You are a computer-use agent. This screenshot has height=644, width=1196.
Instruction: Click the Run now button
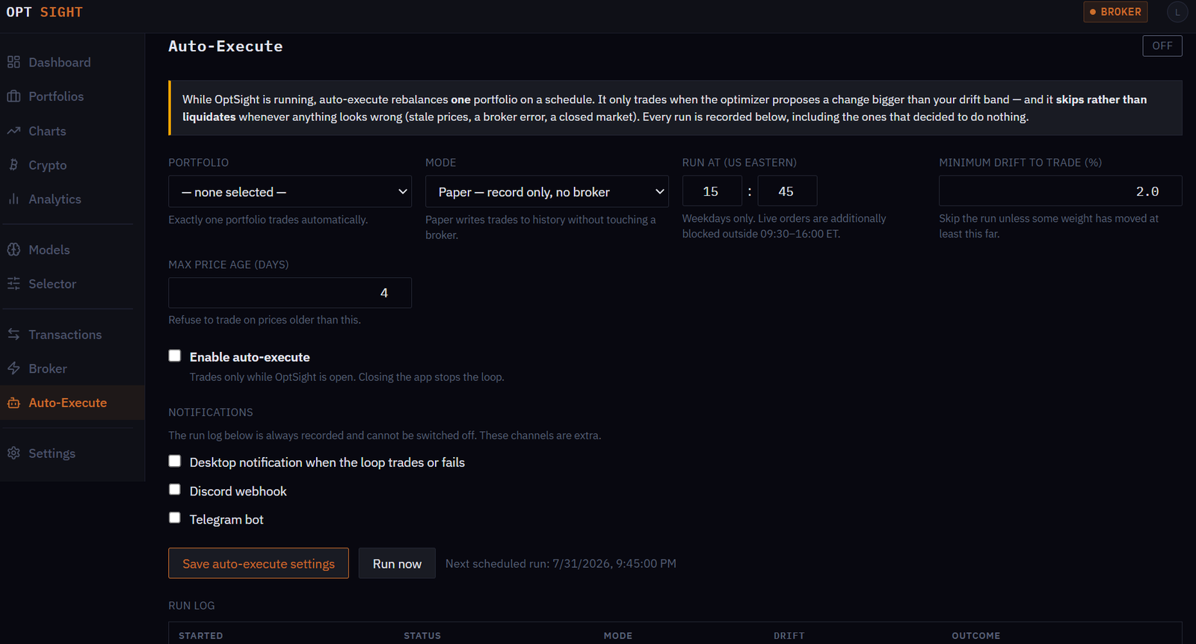(x=397, y=563)
